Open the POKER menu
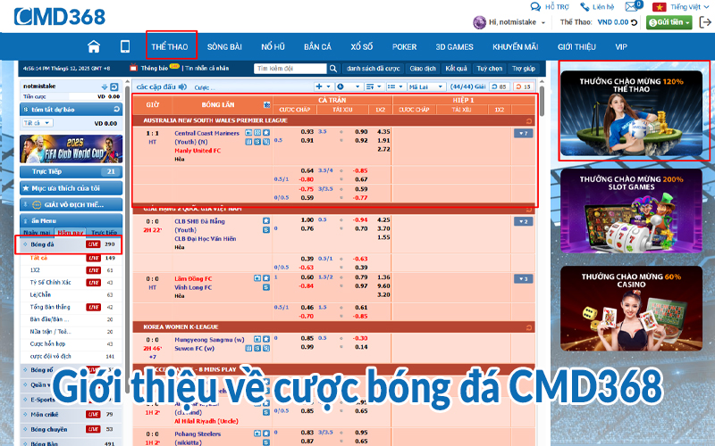This screenshot has width=715, height=446. (404, 46)
